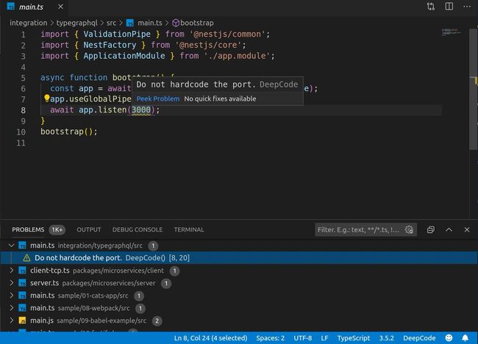Collapse all problems in the panel
This screenshot has height=344, width=478.
tap(431, 230)
